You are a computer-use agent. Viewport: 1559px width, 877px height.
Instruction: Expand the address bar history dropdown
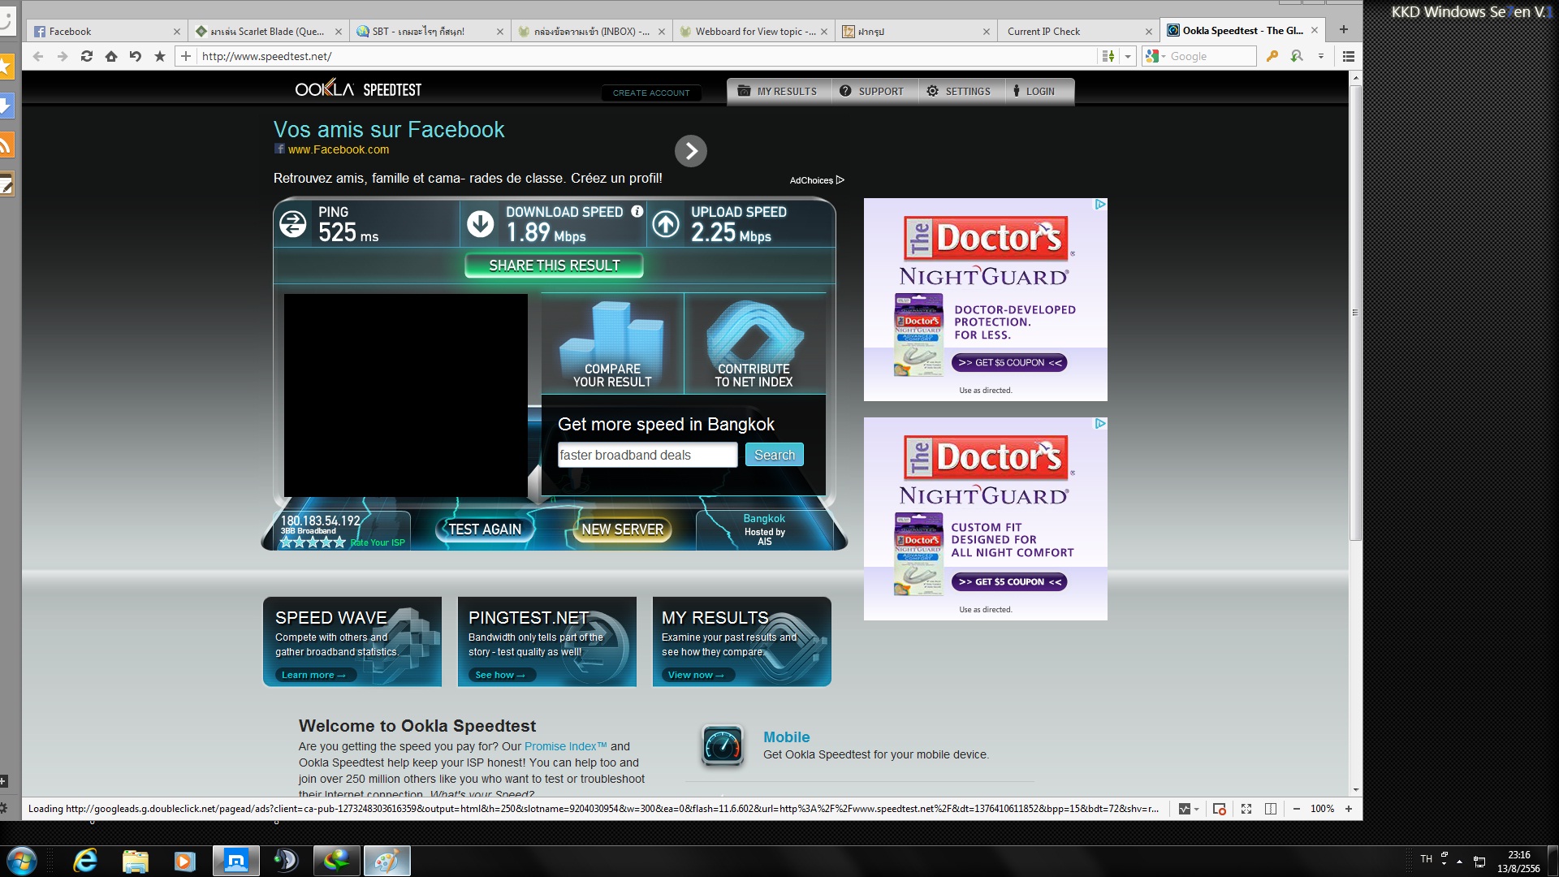coord(1128,56)
